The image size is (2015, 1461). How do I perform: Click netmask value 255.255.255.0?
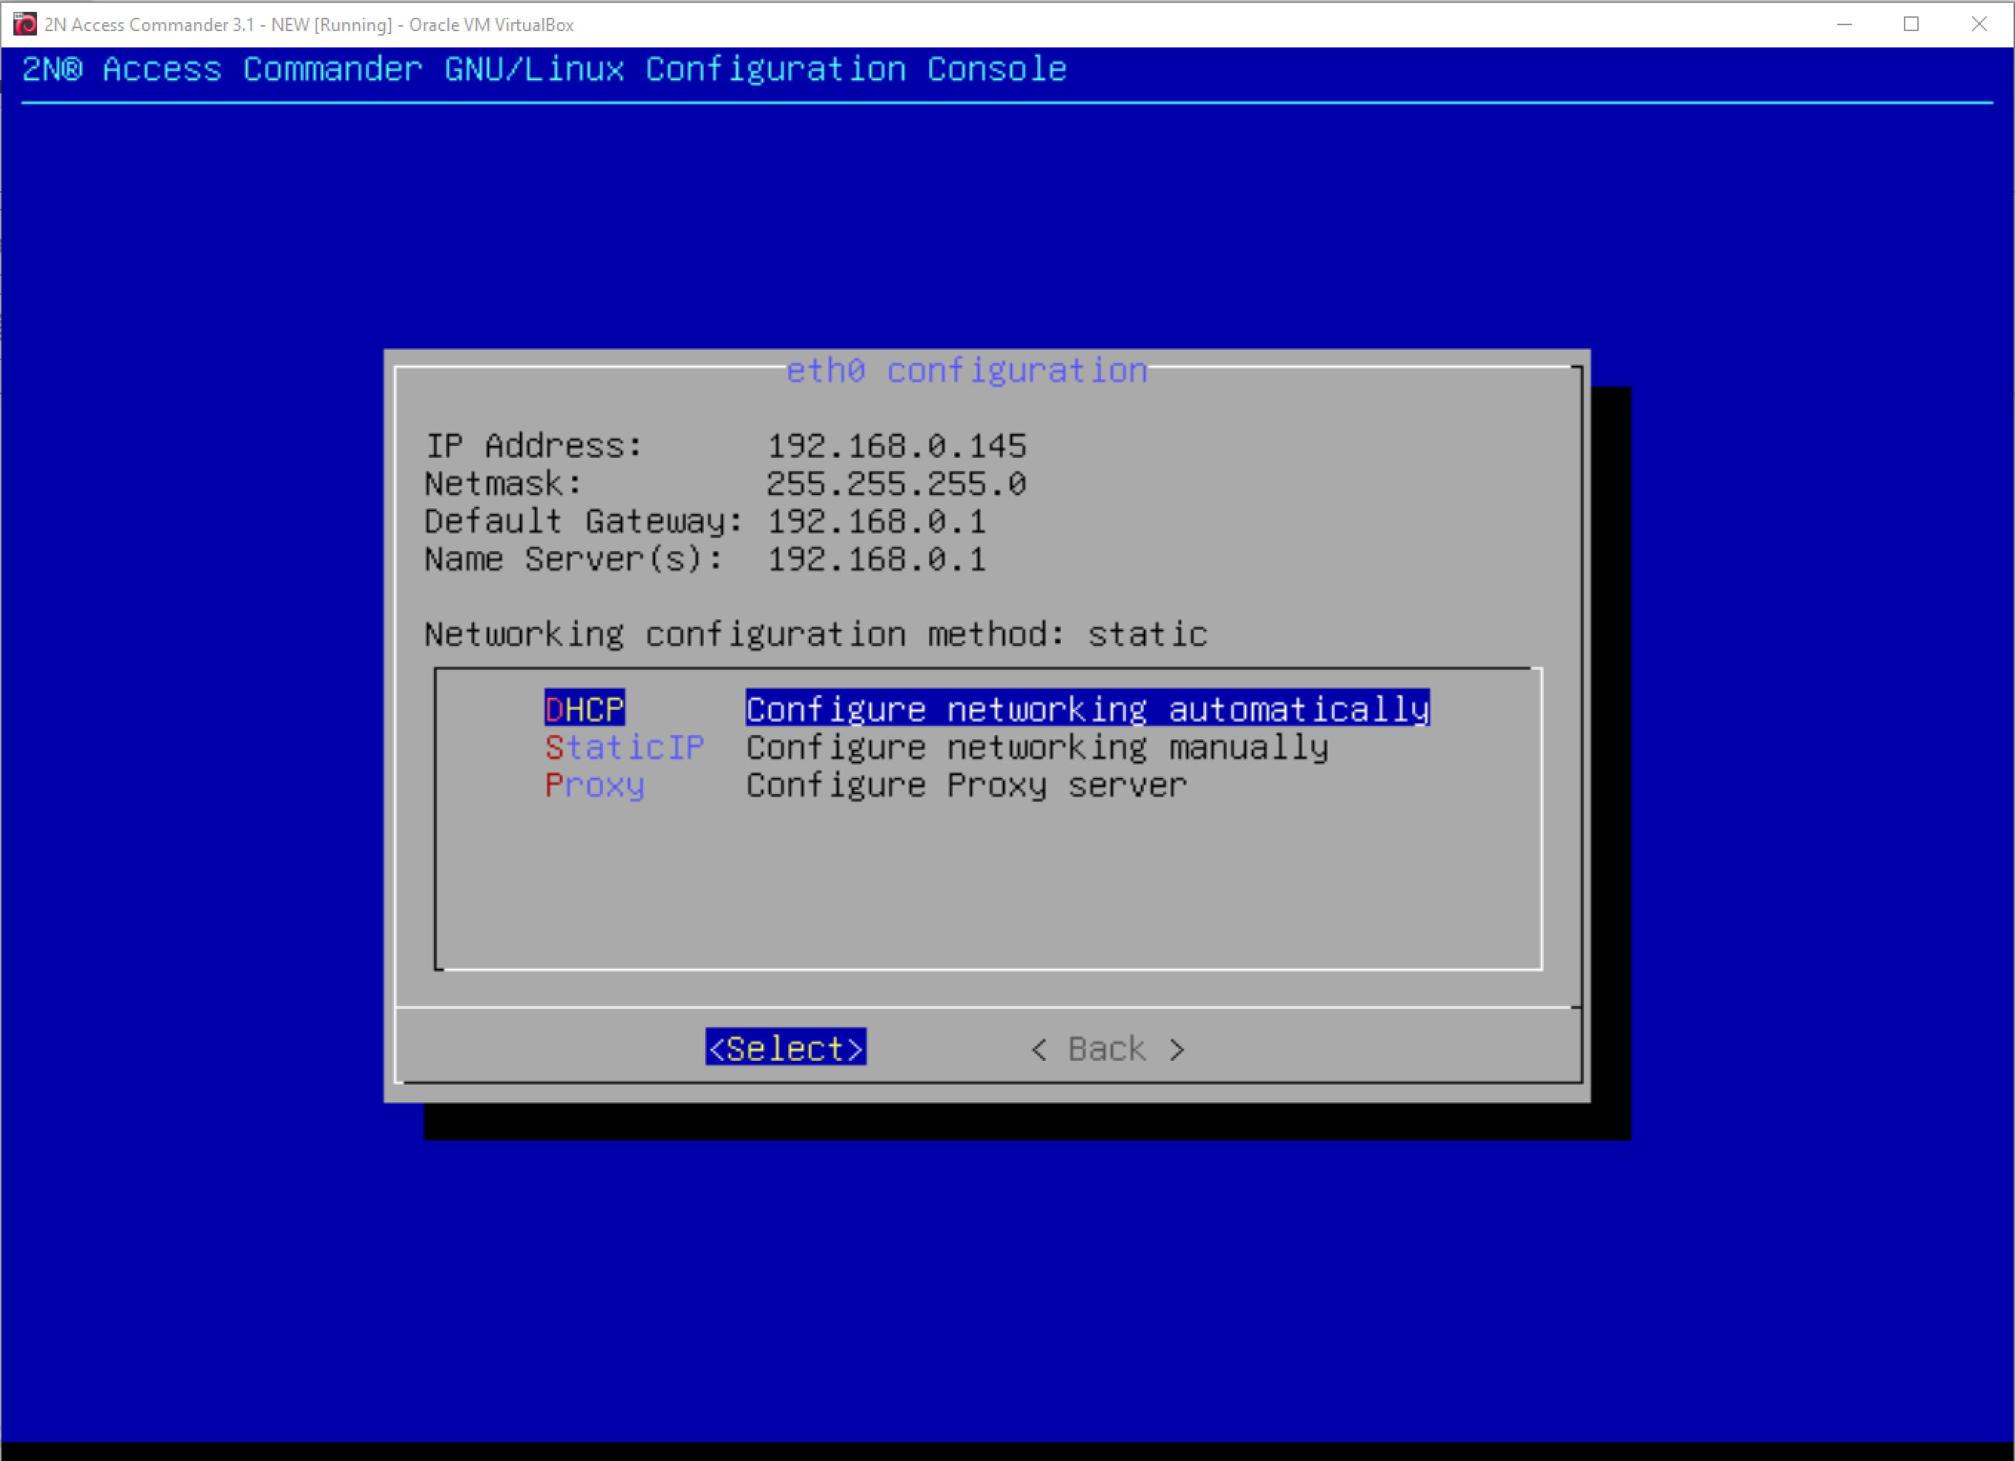[896, 484]
